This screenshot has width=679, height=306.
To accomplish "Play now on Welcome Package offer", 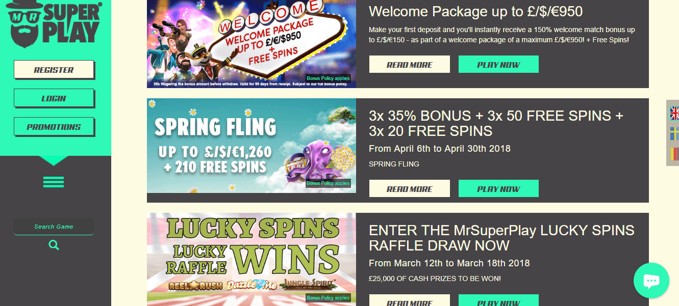I will pos(498,65).
